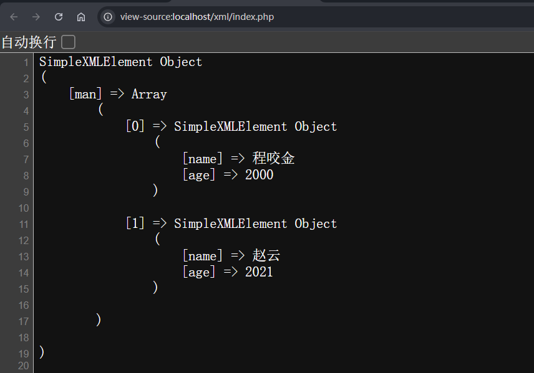Click the final closing parenthesis on line 19
534x373 pixels.
pyautogui.click(x=42, y=352)
